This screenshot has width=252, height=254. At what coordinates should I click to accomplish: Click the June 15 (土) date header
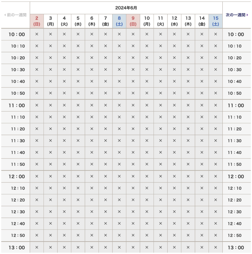click(216, 21)
